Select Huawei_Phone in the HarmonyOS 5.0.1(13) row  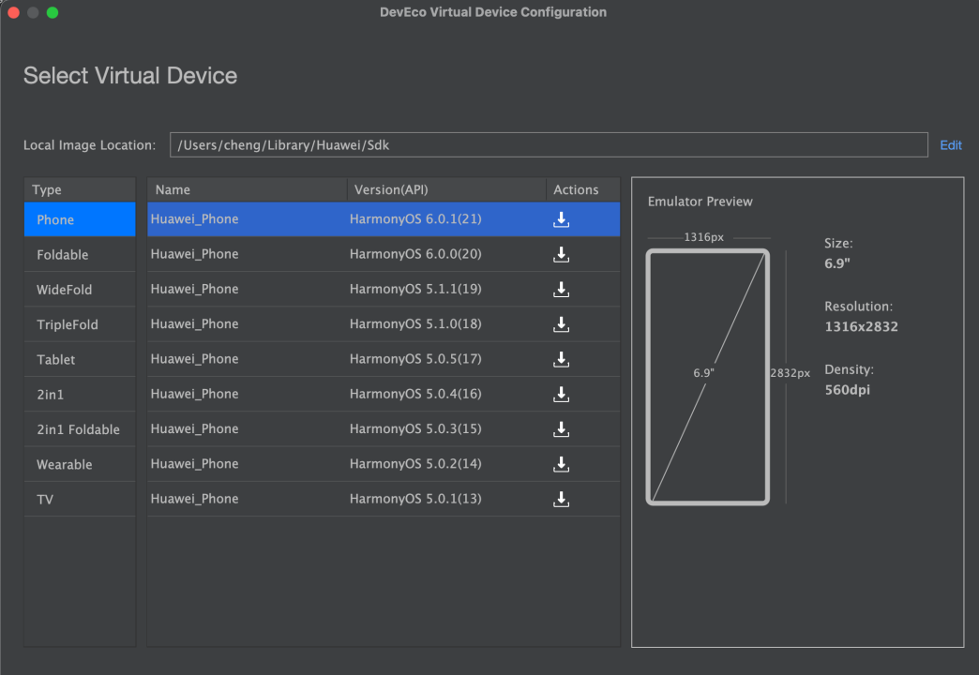194,499
